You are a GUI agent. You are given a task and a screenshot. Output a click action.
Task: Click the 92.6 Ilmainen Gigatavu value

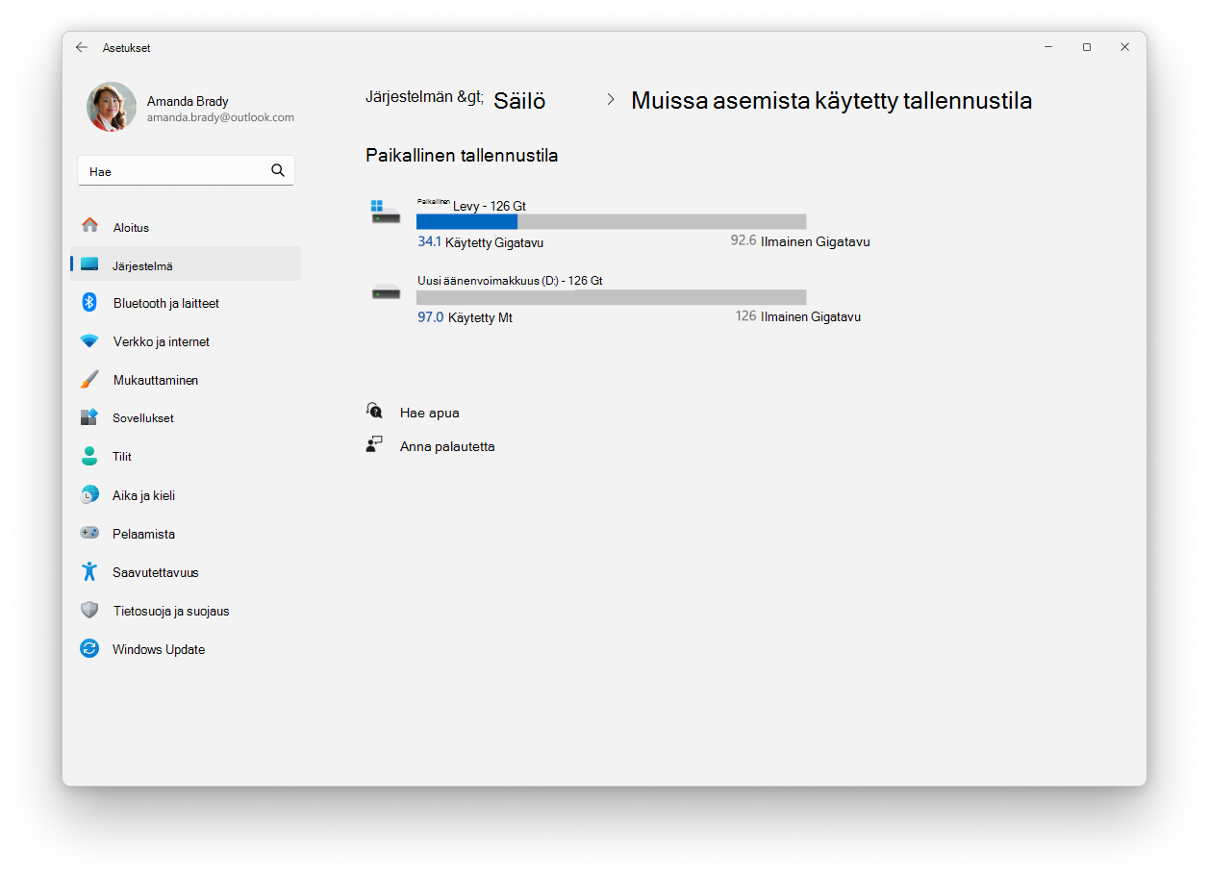pyautogui.click(x=800, y=241)
